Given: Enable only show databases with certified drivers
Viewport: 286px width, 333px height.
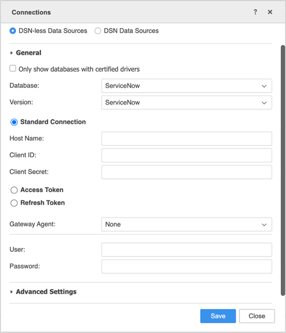Looking at the screenshot, I should tap(13, 69).
